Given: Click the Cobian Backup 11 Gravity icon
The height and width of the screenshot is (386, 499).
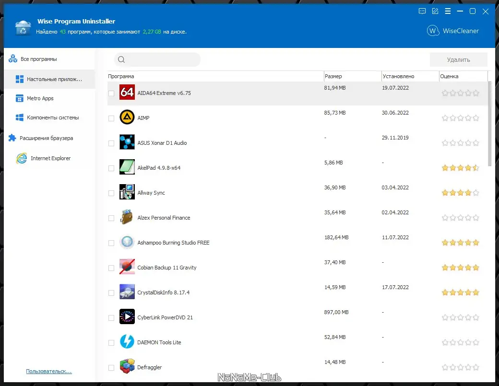Looking at the screenshot, I should (x=127, y=267).
